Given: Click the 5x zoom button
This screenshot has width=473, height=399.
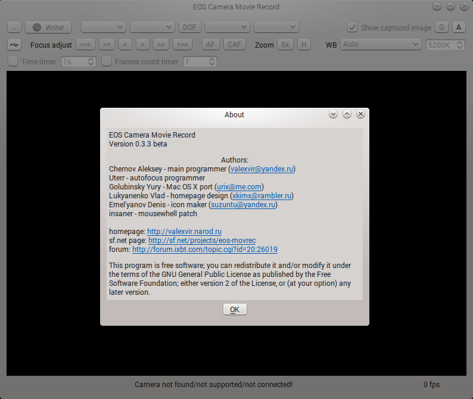Looking at the screenshot, I should [285, 45].
